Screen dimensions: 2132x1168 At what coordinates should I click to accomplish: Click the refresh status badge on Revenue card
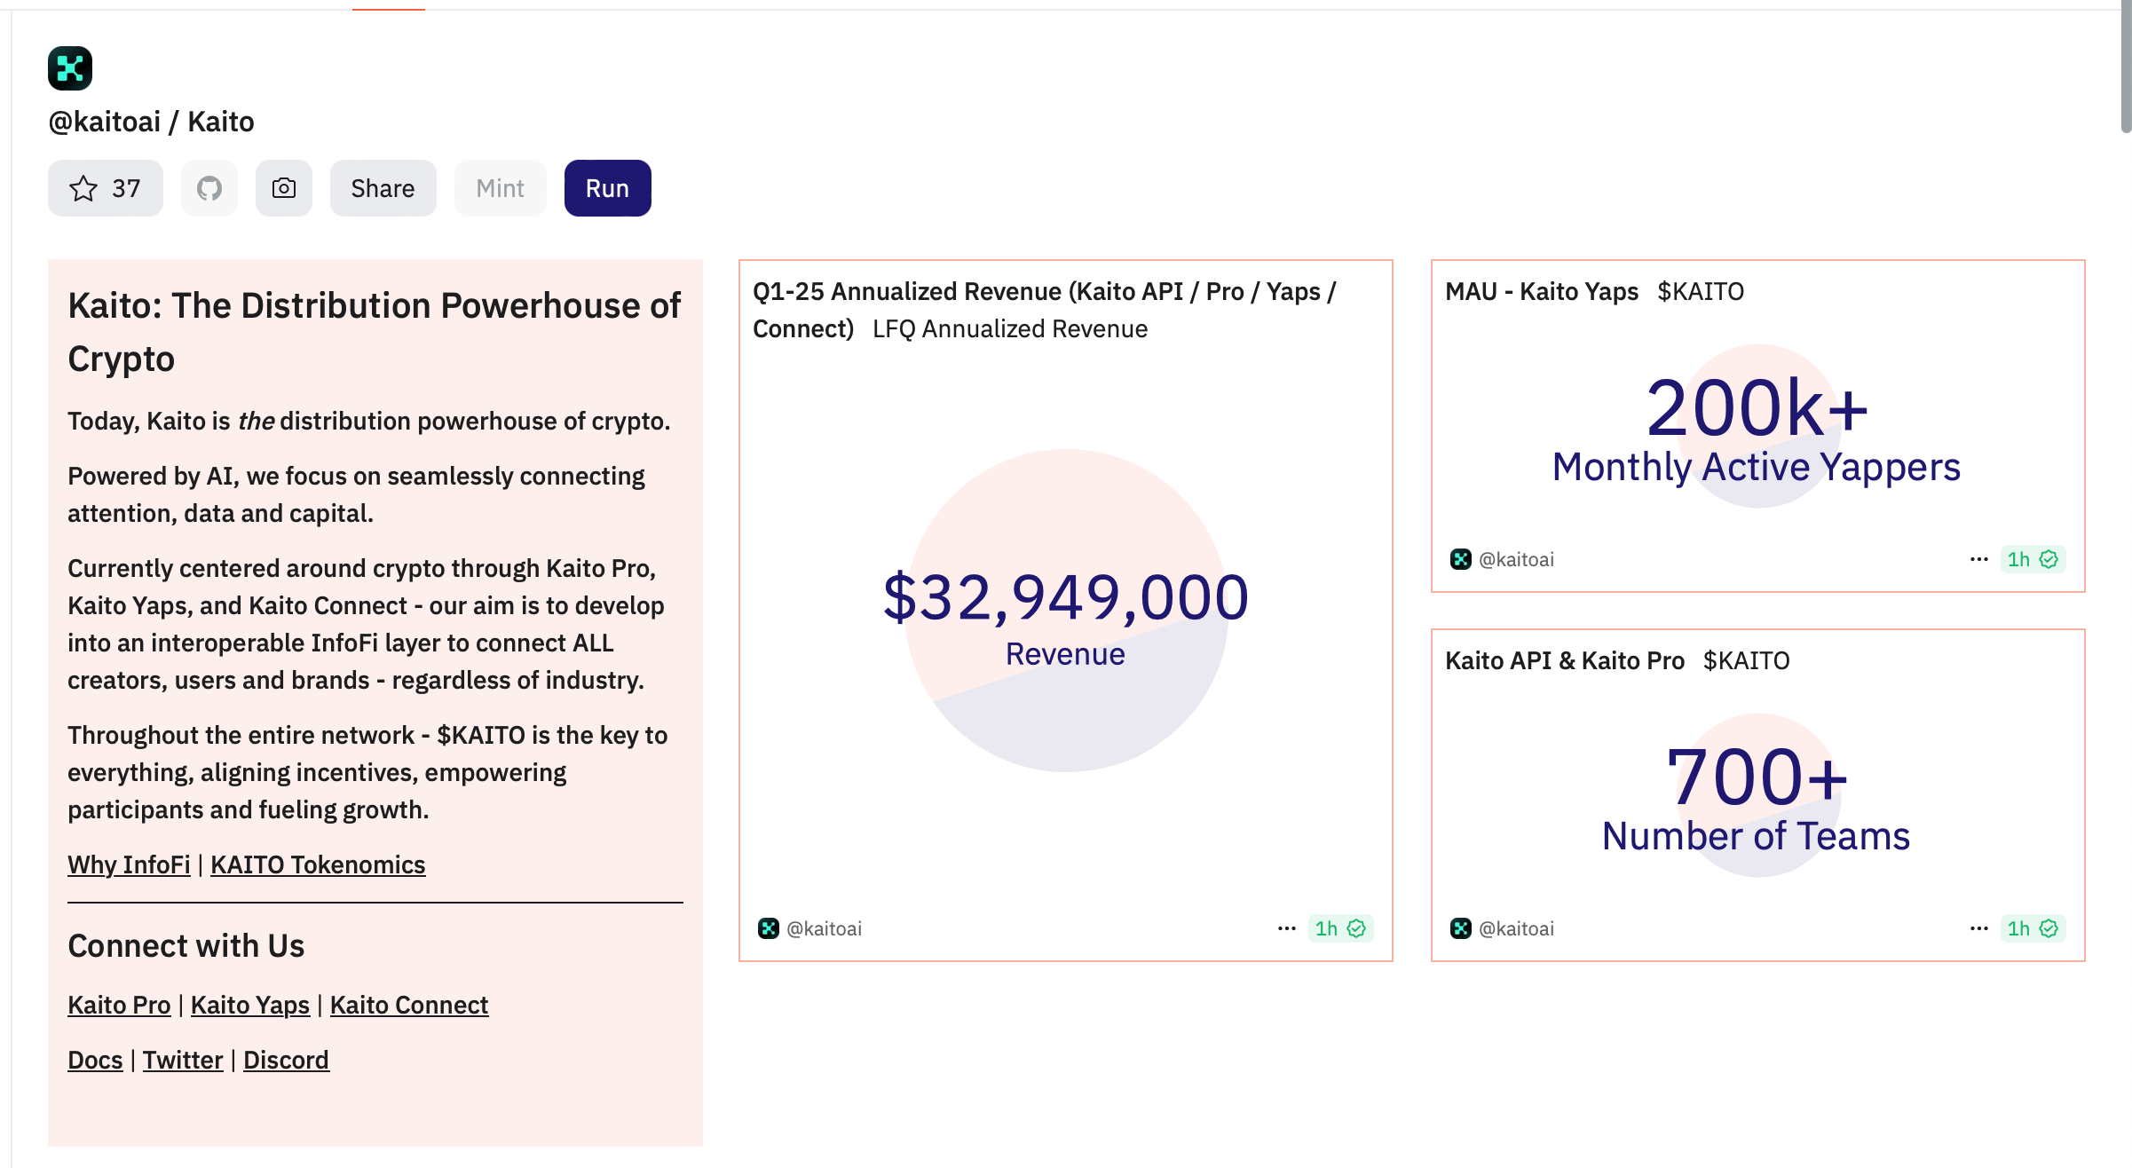pos(1340,928)
